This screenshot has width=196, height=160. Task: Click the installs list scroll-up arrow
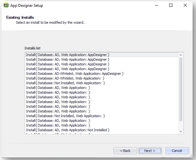pos(181,55)
